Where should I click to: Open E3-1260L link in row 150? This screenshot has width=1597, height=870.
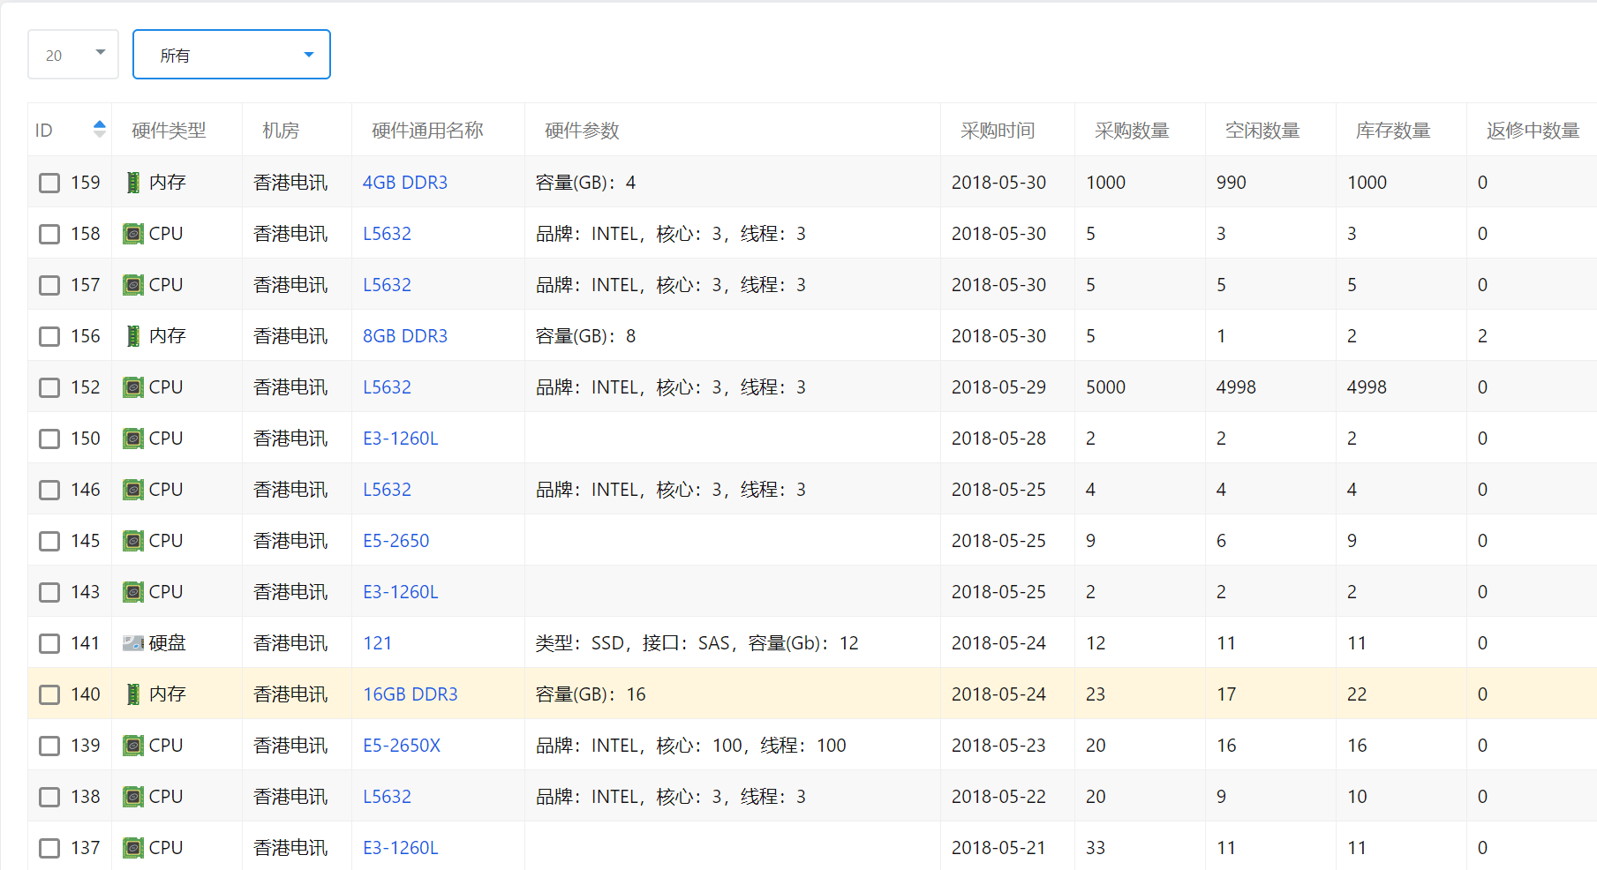pos(401,439)
